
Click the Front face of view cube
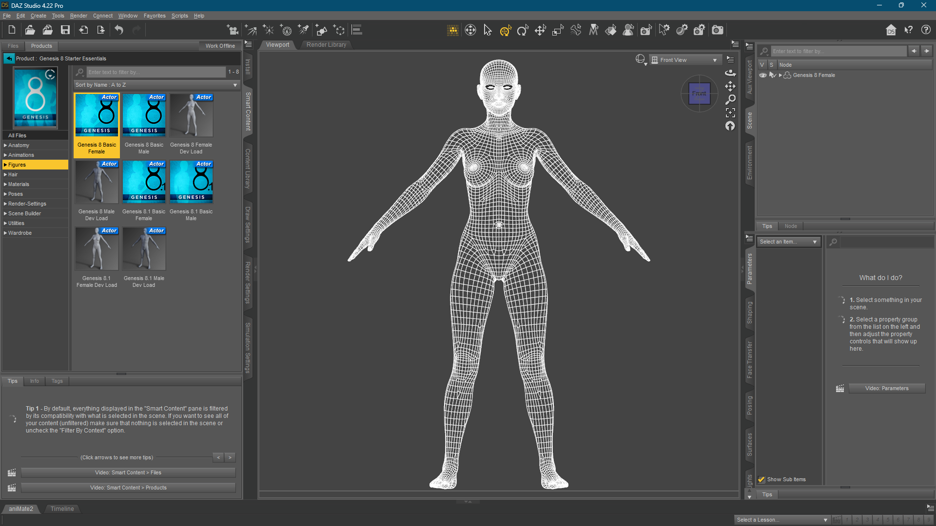(699, 94)
